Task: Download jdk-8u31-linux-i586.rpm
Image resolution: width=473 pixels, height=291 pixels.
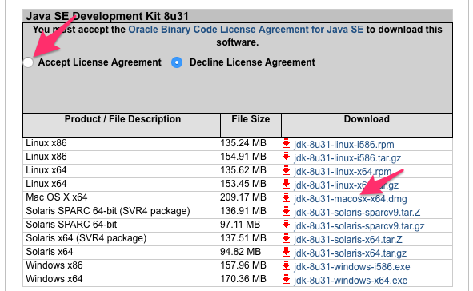Action: point(344,145)
